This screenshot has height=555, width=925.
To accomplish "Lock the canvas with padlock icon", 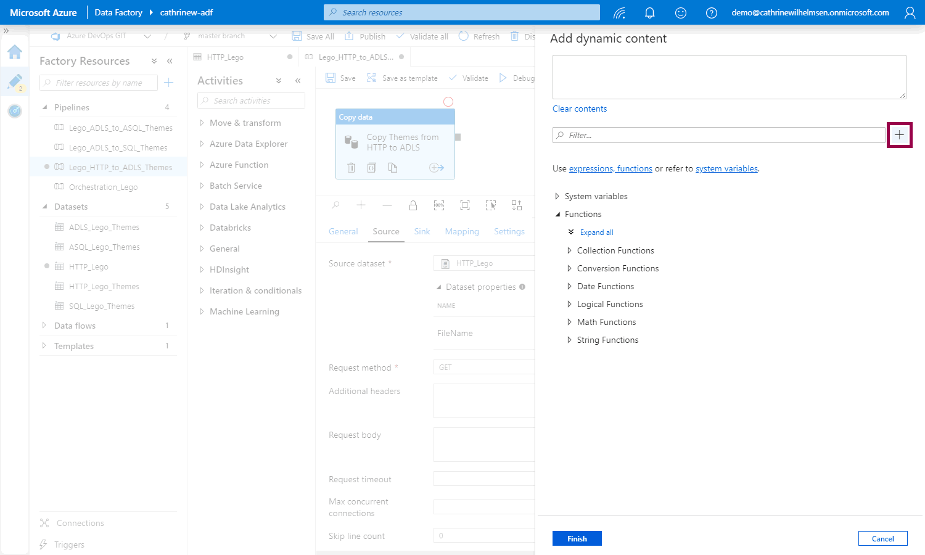I will pyautogui.click(x=413, y=205).
